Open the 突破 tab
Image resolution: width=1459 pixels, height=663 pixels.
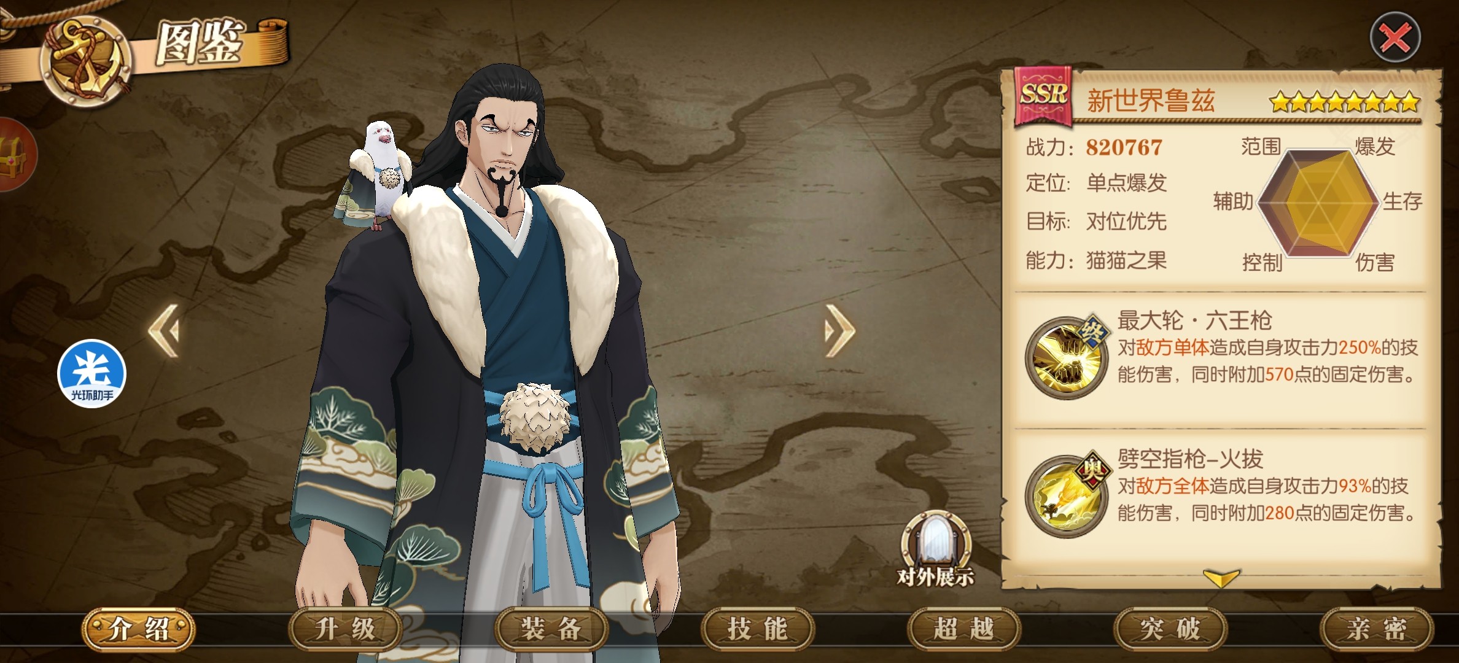point(1170,629)
